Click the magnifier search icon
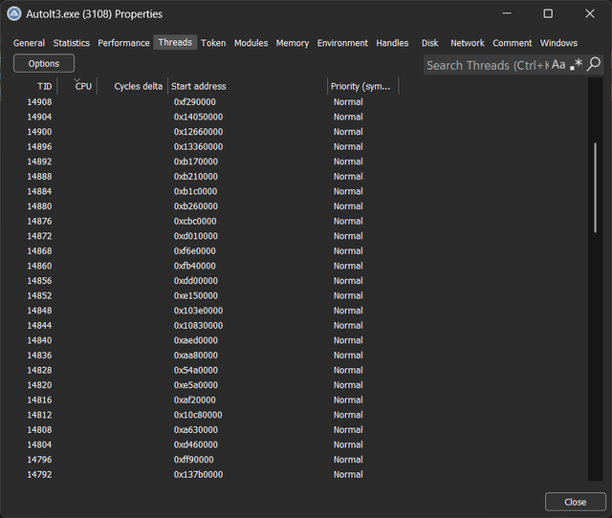 tap(594, 64)
